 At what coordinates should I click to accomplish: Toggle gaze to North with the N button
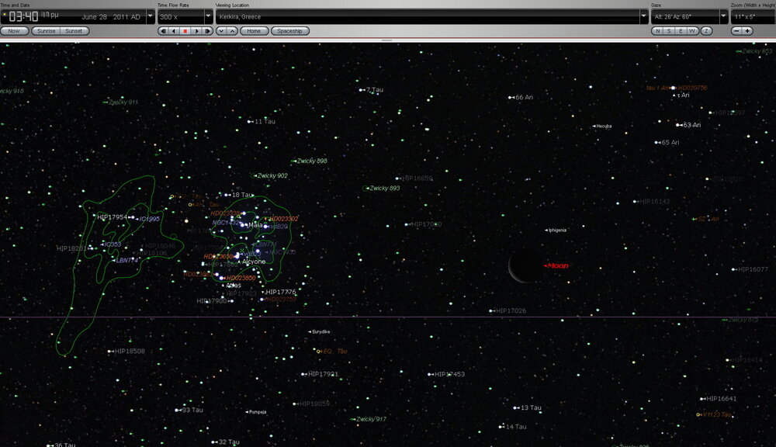point(657,32)
